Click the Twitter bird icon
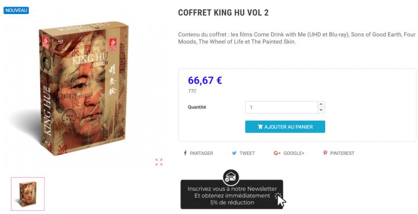Image resolution: width=418 pixels, height=214 pixels. pyautogui.click(x=234, y=153)
